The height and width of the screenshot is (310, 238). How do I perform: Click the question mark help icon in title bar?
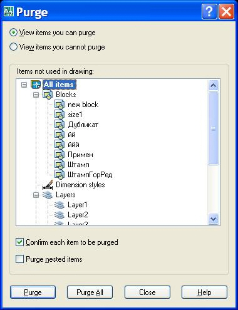pyautogui.click(x=209, y=12)
